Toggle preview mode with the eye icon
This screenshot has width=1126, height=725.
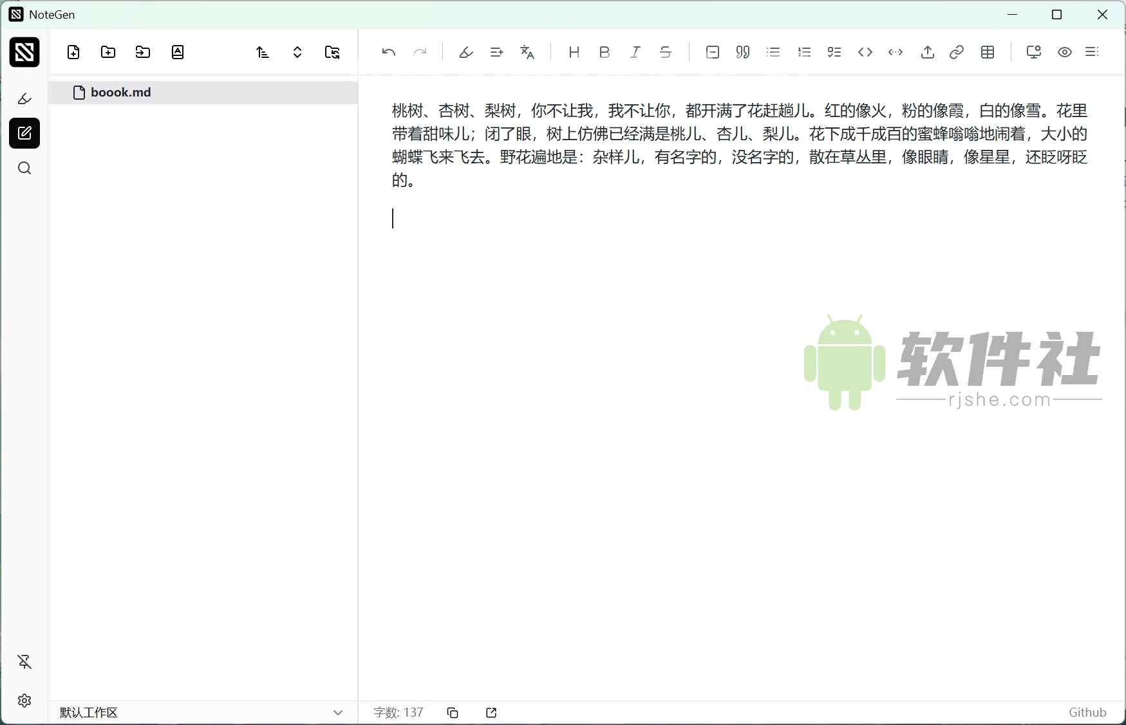pyautogui.click(x=1065, y=52)
